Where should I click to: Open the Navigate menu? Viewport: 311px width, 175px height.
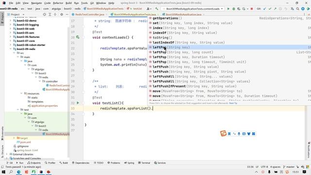(x=36, y=3)
